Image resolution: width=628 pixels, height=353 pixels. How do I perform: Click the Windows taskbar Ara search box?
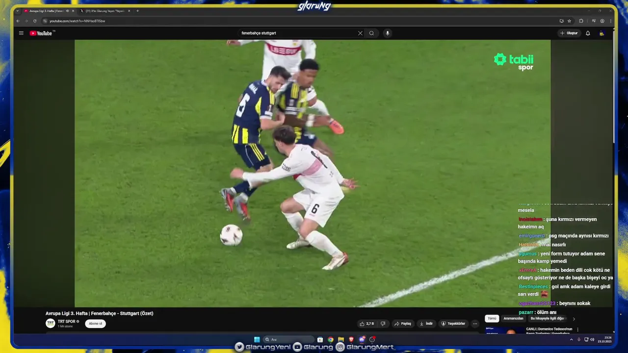288,339
